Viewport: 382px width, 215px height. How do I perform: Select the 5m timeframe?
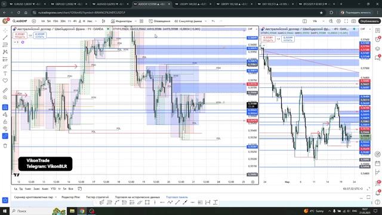49,21
